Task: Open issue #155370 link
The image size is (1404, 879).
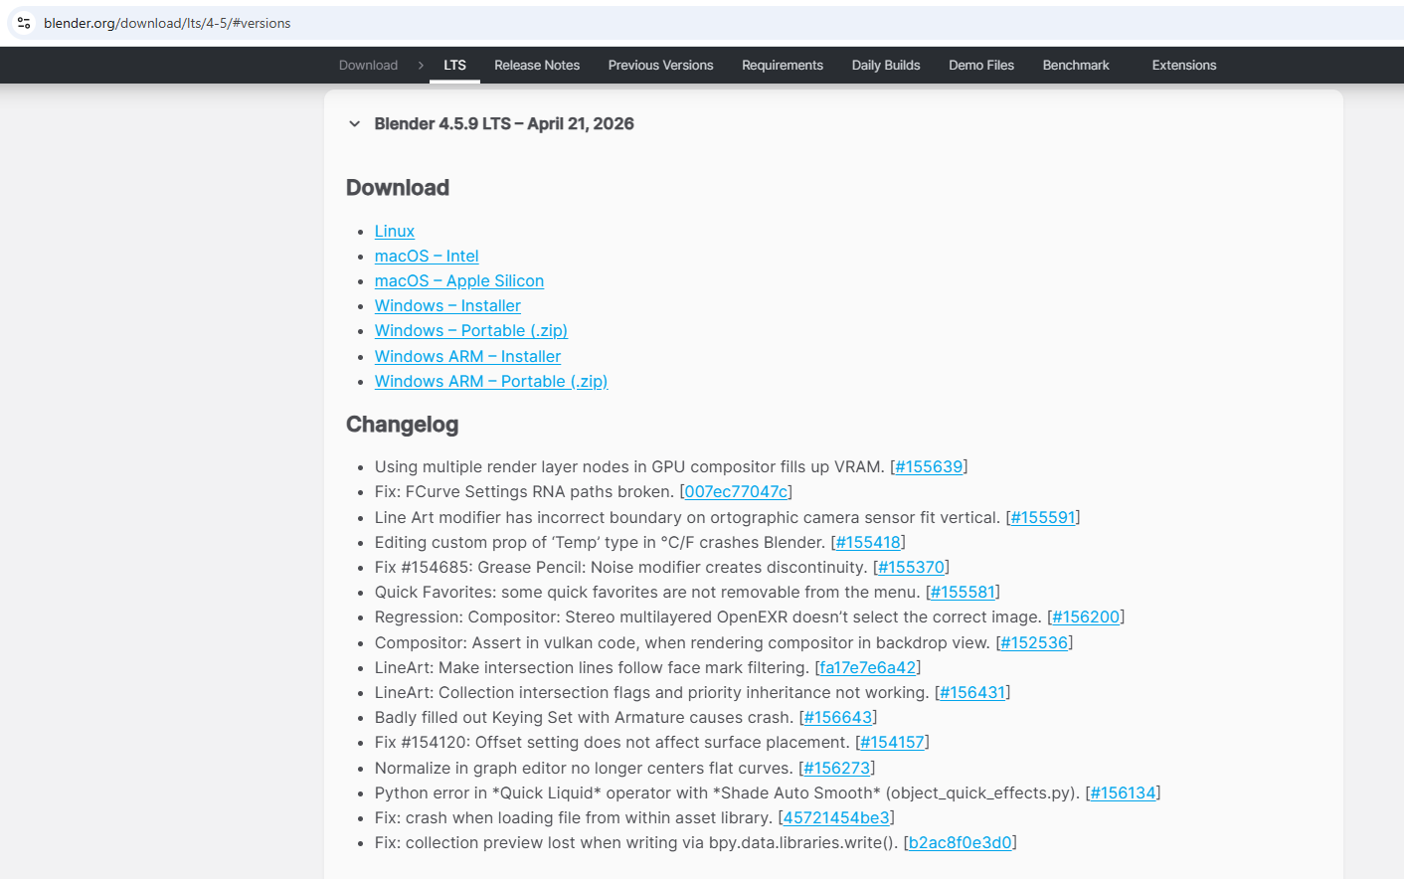Action: tap(911, 568)
